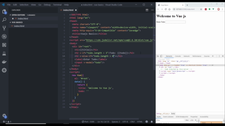The image size is (225, 126).
Task: Open the Docker view in activity bar
Action: [x=4, y=62]
